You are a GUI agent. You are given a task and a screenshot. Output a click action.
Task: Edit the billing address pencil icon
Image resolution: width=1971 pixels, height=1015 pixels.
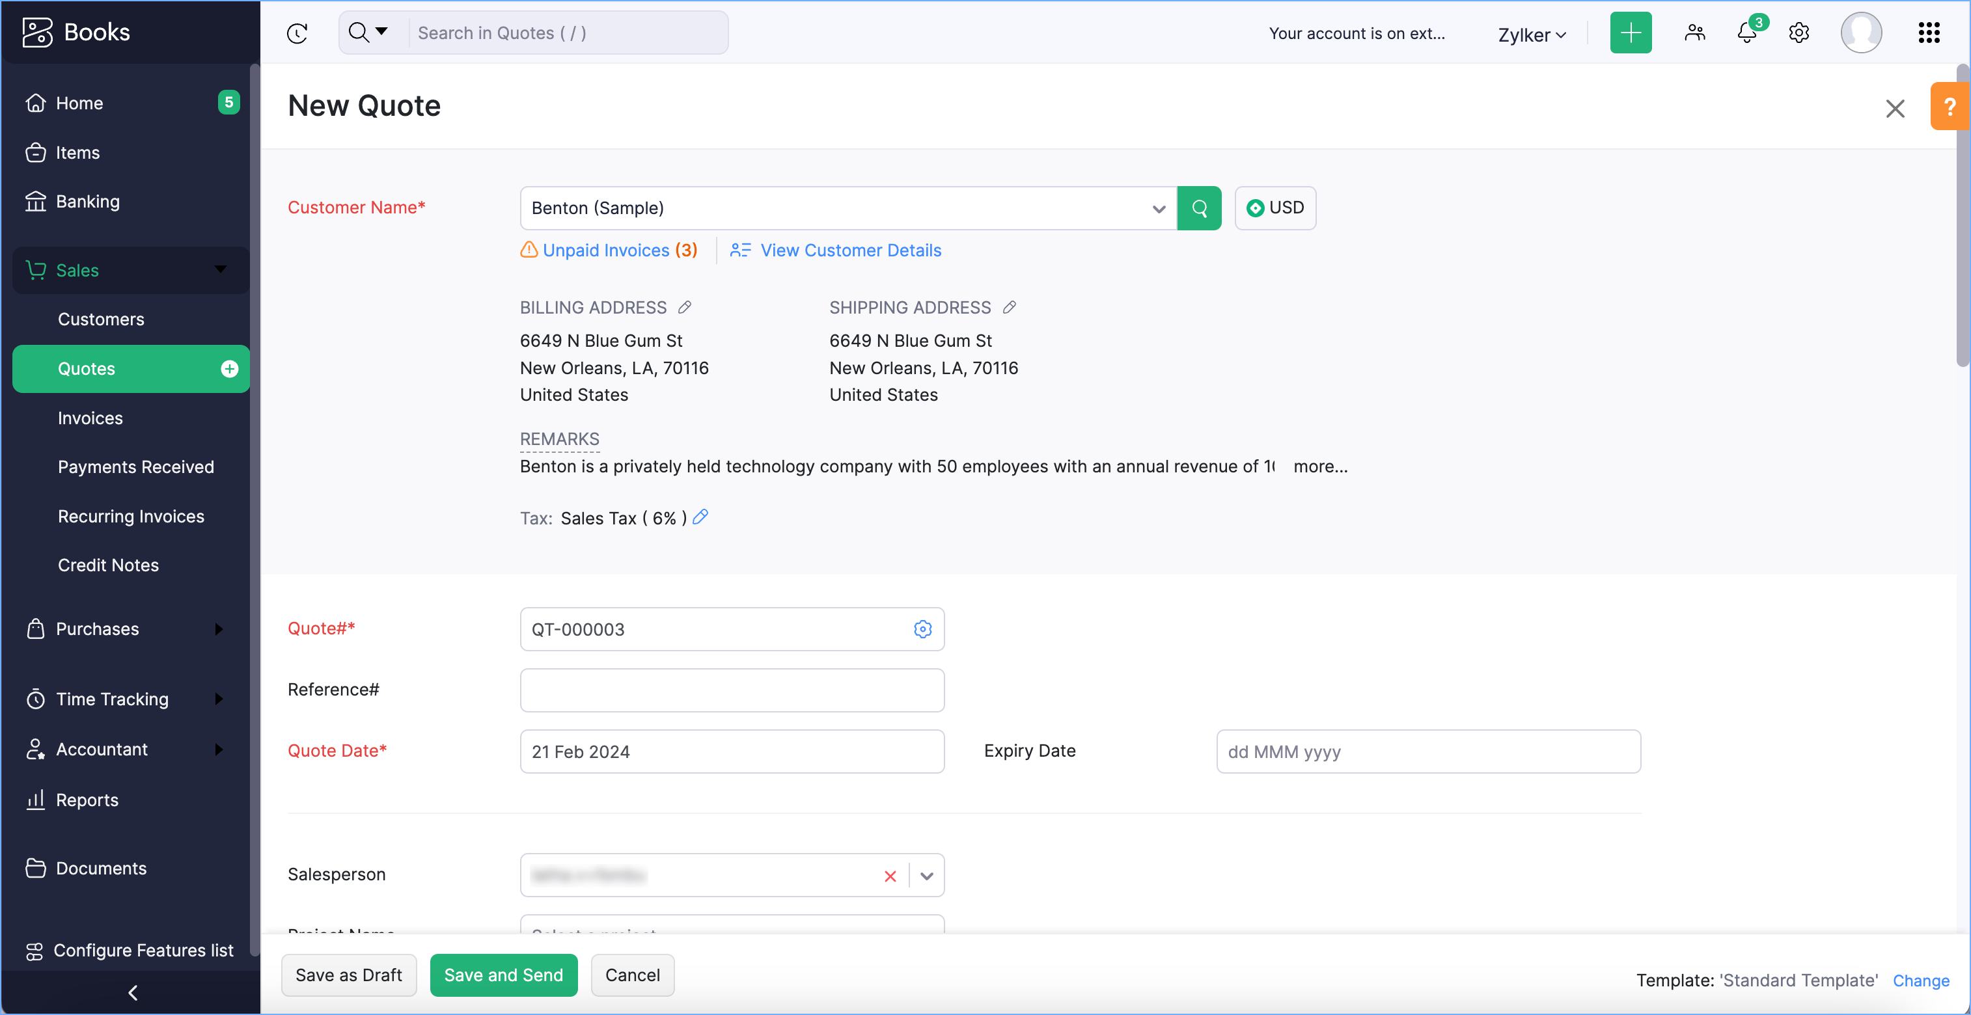pyautogui.click(x=685, y=308)
